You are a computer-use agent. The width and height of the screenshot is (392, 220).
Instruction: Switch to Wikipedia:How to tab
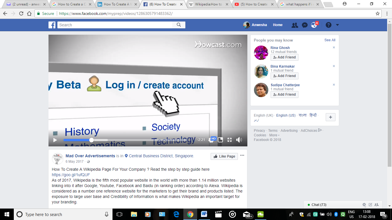tap(208, 4)
